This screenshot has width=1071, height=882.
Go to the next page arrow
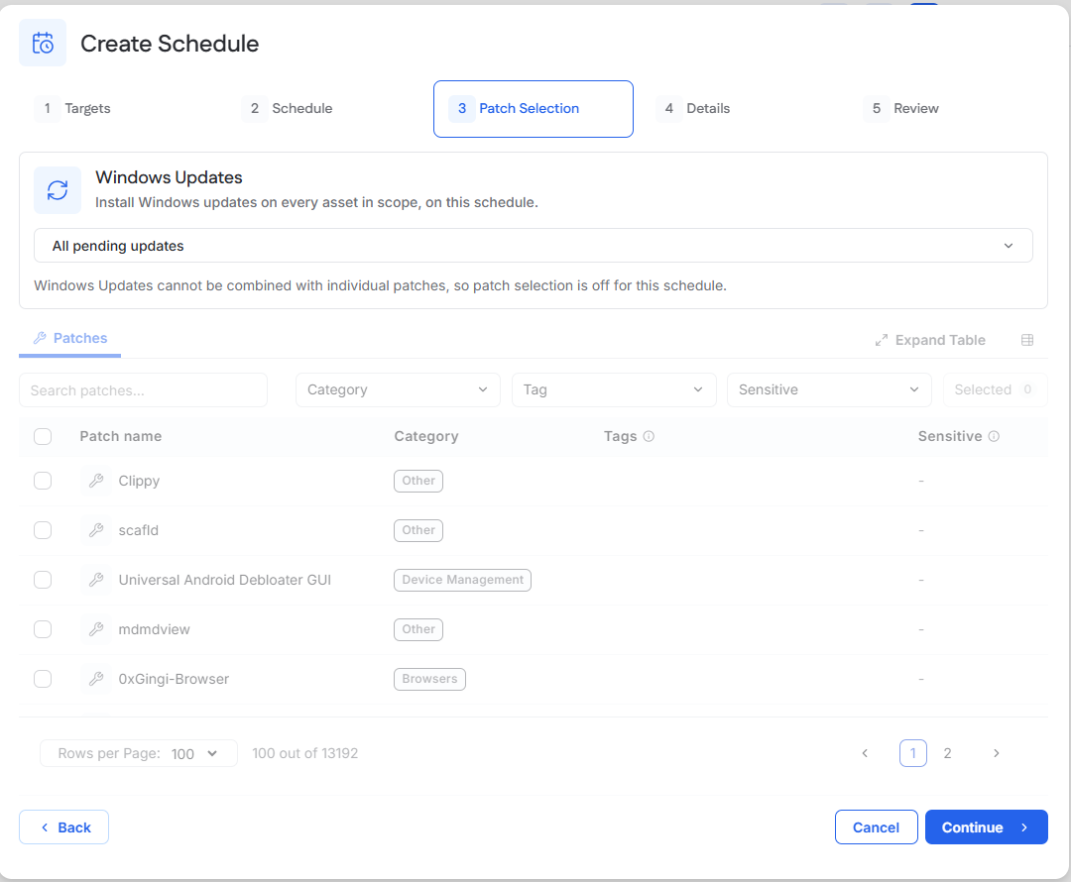coord(997,753)
